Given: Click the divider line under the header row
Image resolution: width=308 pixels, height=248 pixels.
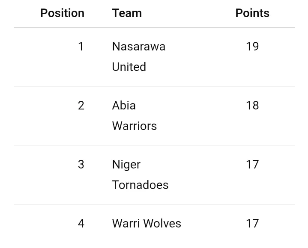Looking at the screenshot, I should point(154,27).
